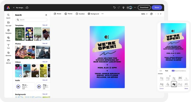This screenshot has width=191, height=102.
Task: Click Resize in the canvas toolbar
Action: click(x=58, y=14)
